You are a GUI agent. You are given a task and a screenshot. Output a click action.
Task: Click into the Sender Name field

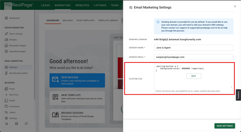194,48
